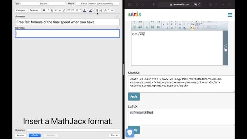The image size is (247, 139).
Task: Apply the text highlight color
Action: [x=90, y=10]
